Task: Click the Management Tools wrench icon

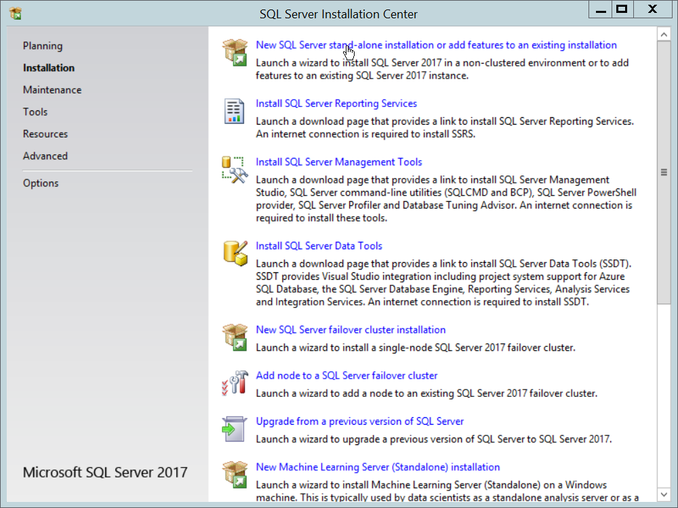Action: 235,169
